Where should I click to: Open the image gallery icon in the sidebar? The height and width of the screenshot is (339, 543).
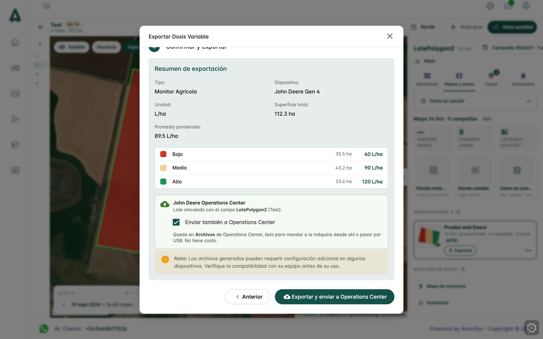click(x=15, y=93)
